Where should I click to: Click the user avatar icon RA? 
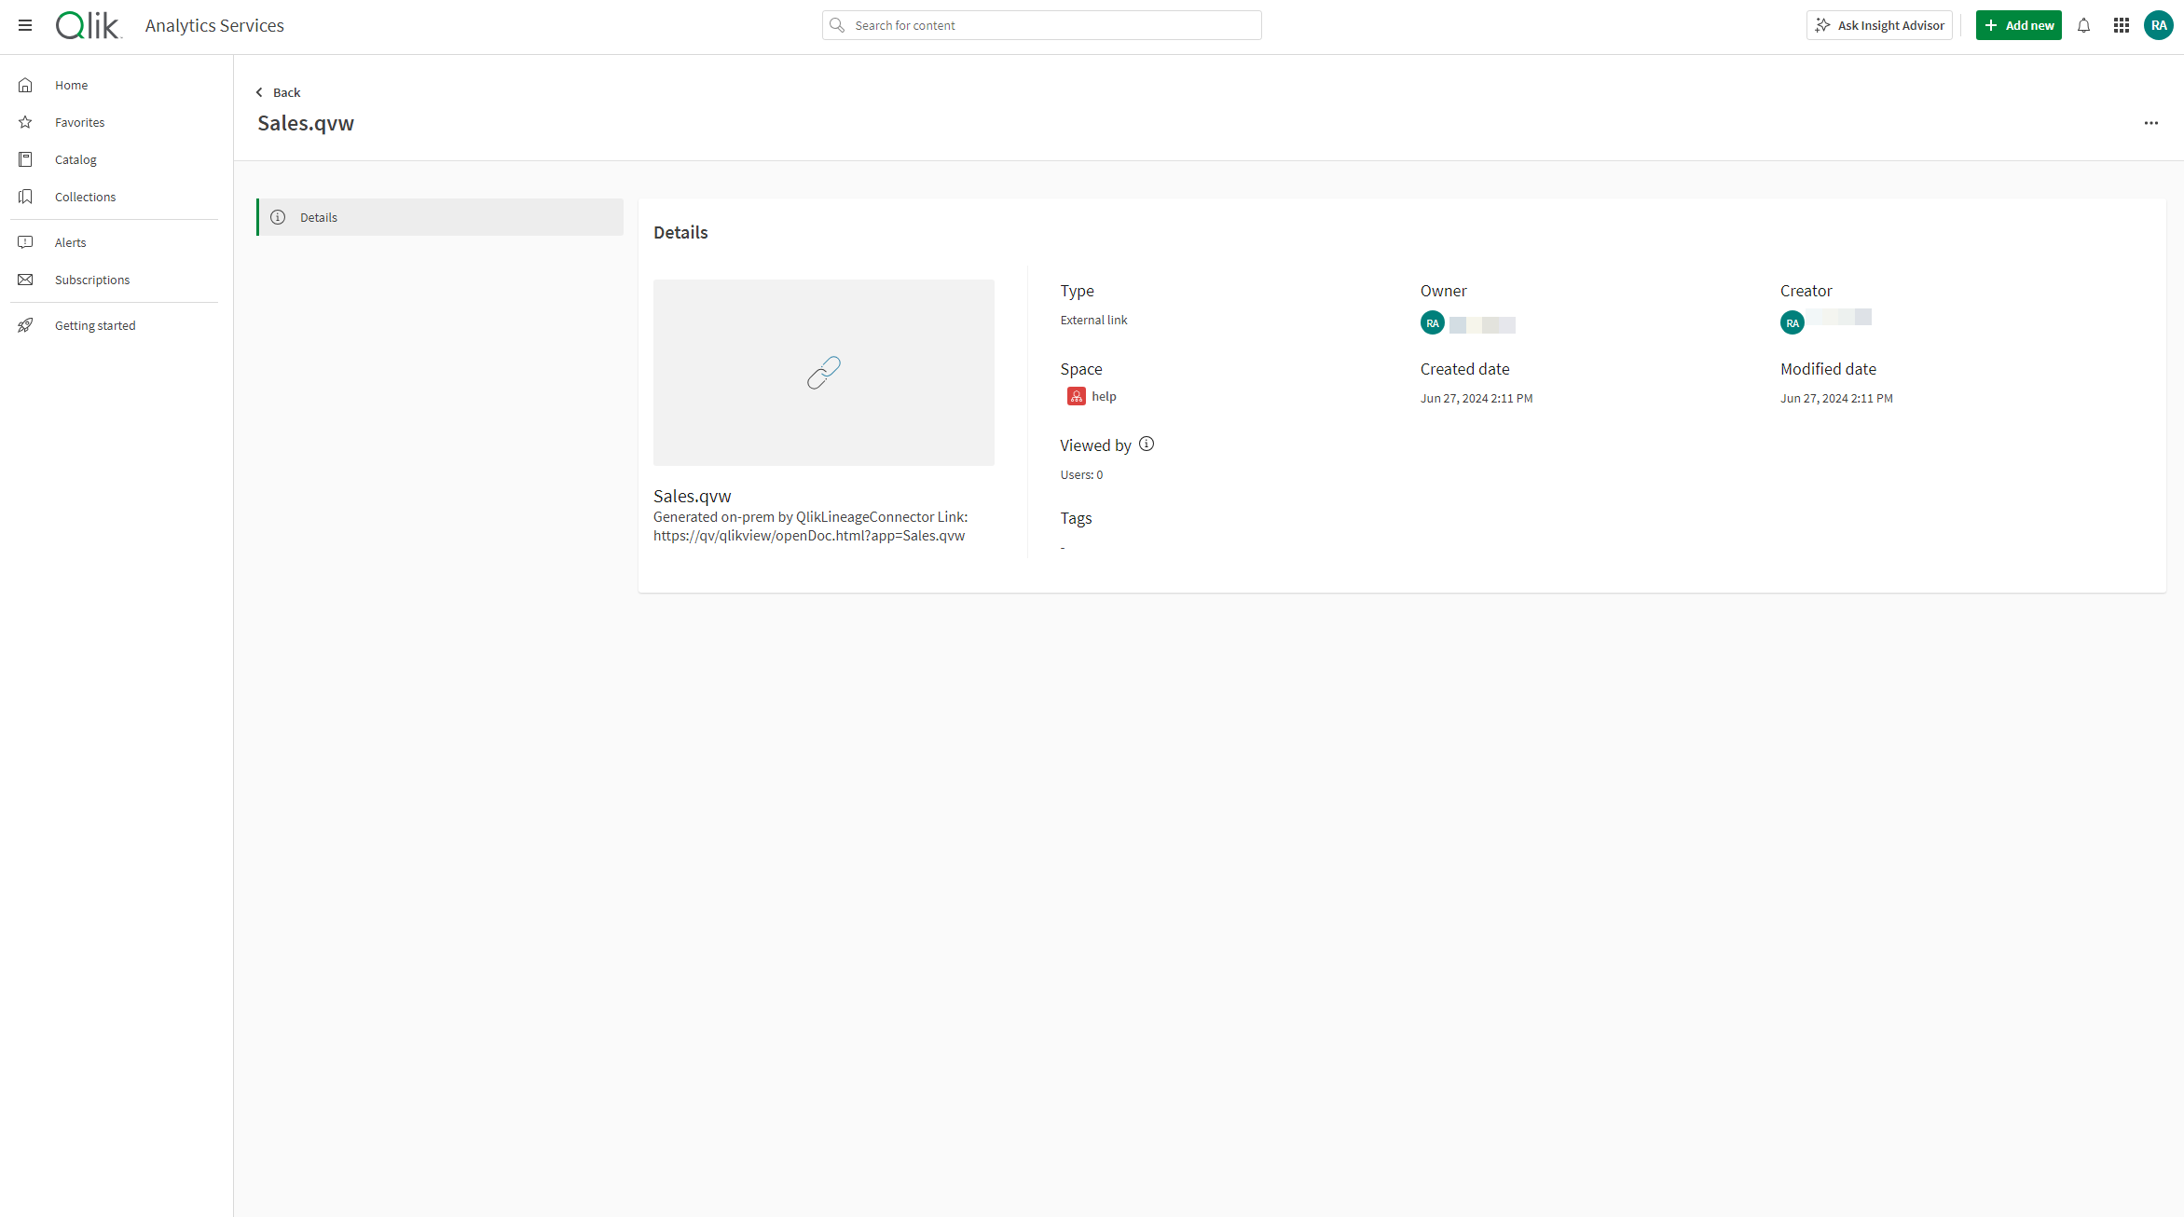(x=2159, y=25)
